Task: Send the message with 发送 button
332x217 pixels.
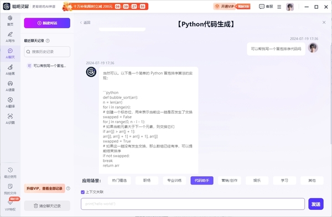Action: click(x=316, y=204)
